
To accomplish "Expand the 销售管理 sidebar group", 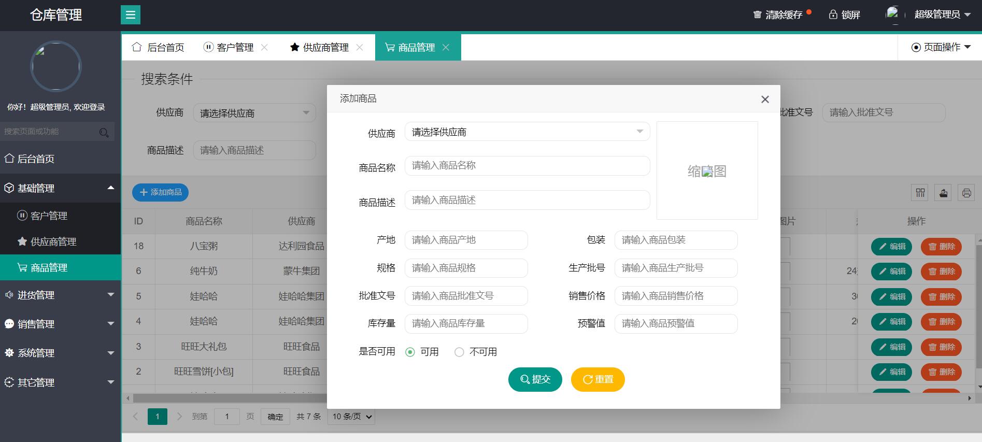I will (60, 324).
